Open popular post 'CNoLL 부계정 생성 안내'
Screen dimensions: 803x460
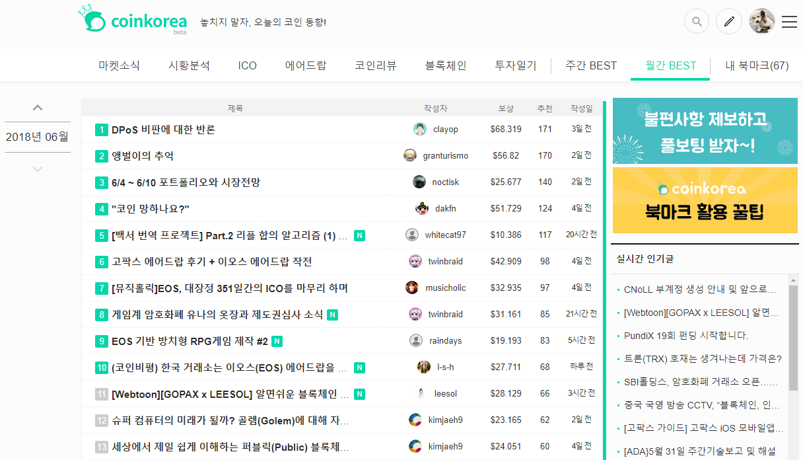click(700, 289)
